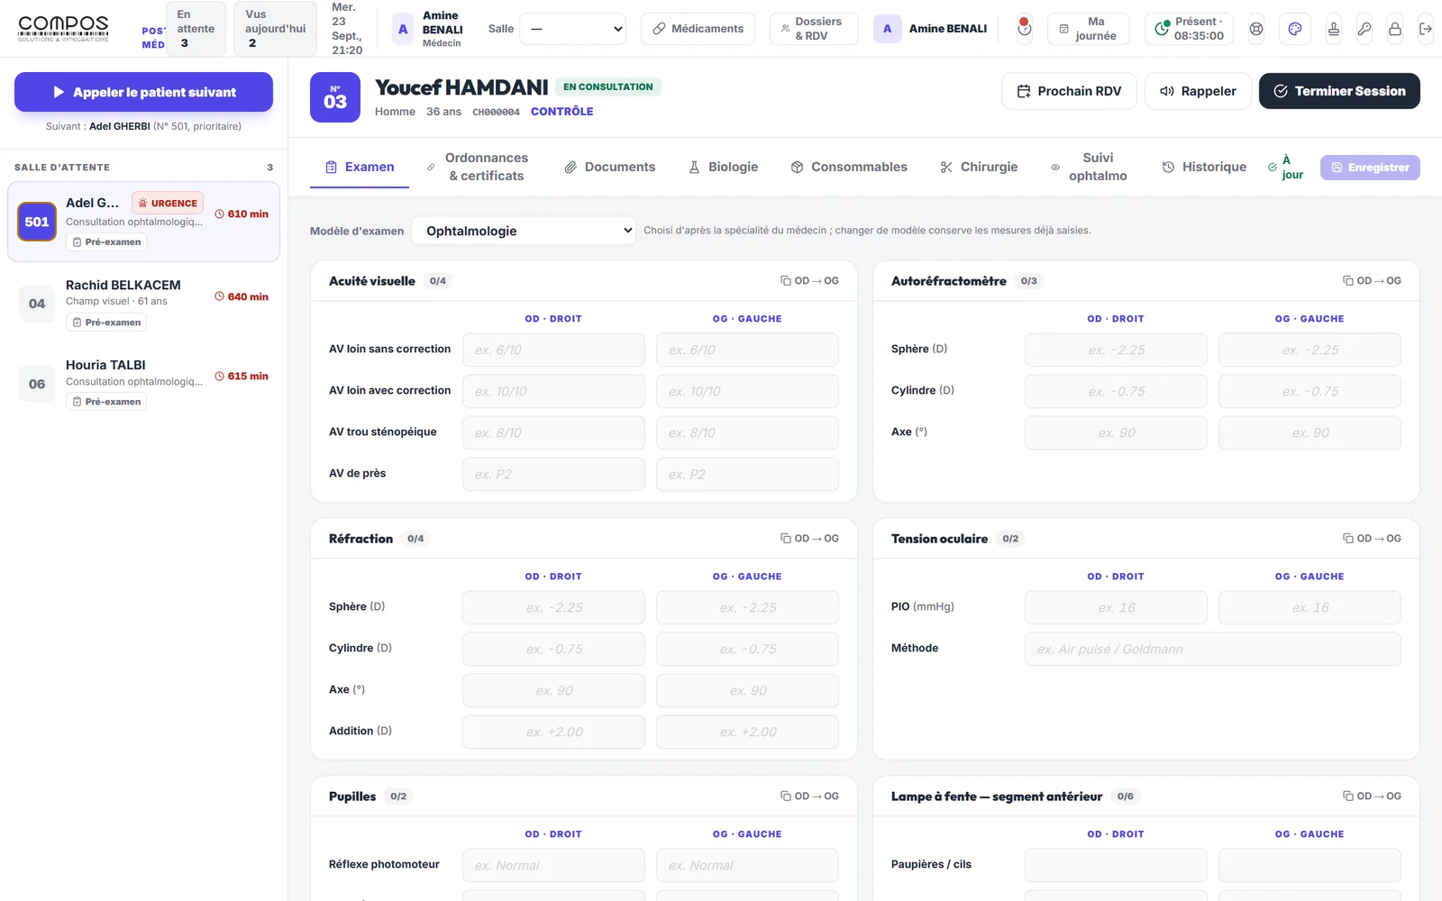Copy OD to OG in Lampe à fente
The image size is (1442, 901).
point(1372,796)
